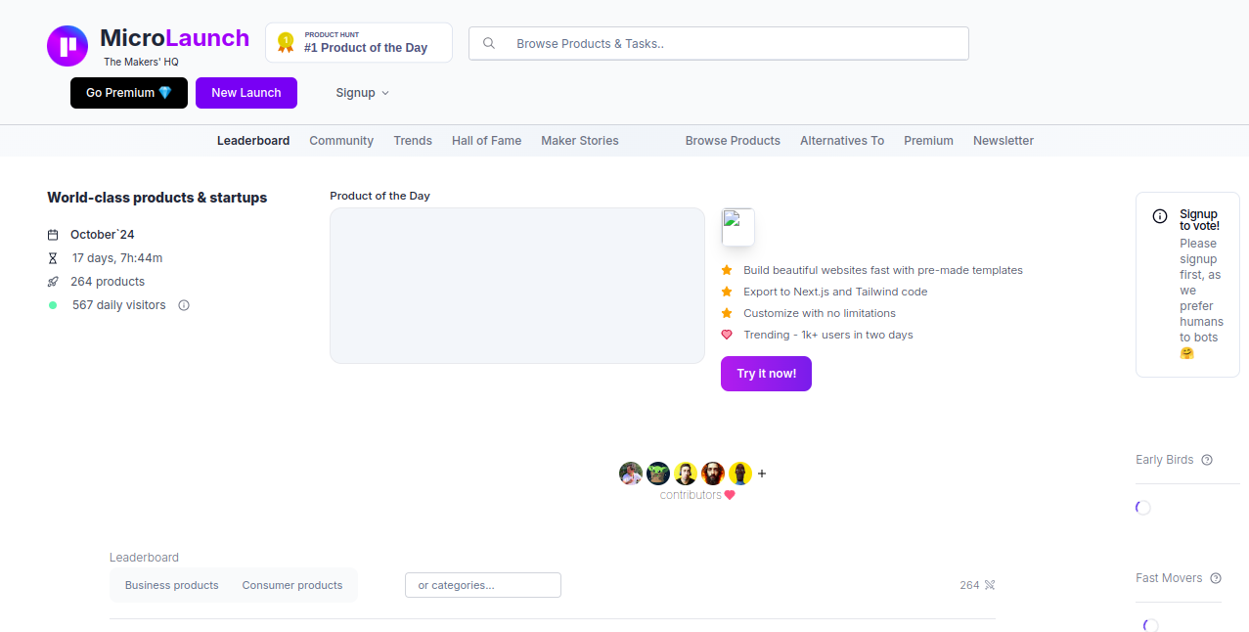
Task: Click 'Customize with no limitations' text
Action: 820,313
